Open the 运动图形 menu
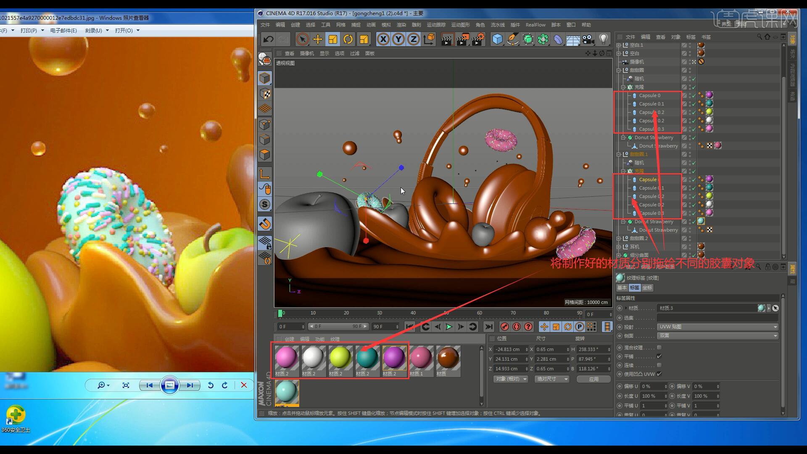This screenshot has width=807, height=454. pyautogui.click(x=461, y=25)
